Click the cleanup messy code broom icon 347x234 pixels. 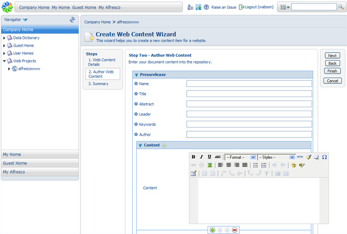pos(309,157)
